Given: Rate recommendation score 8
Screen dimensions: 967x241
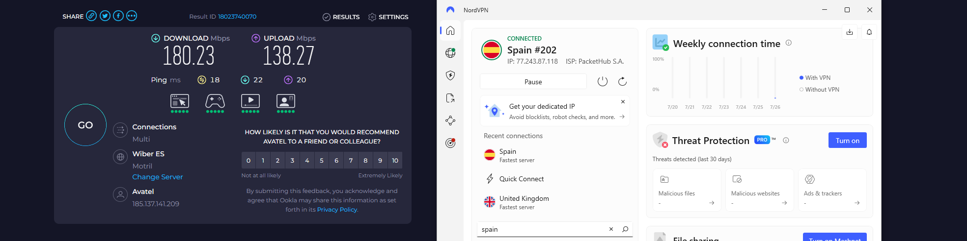Looking at the screenshot, I should (365, 160).
